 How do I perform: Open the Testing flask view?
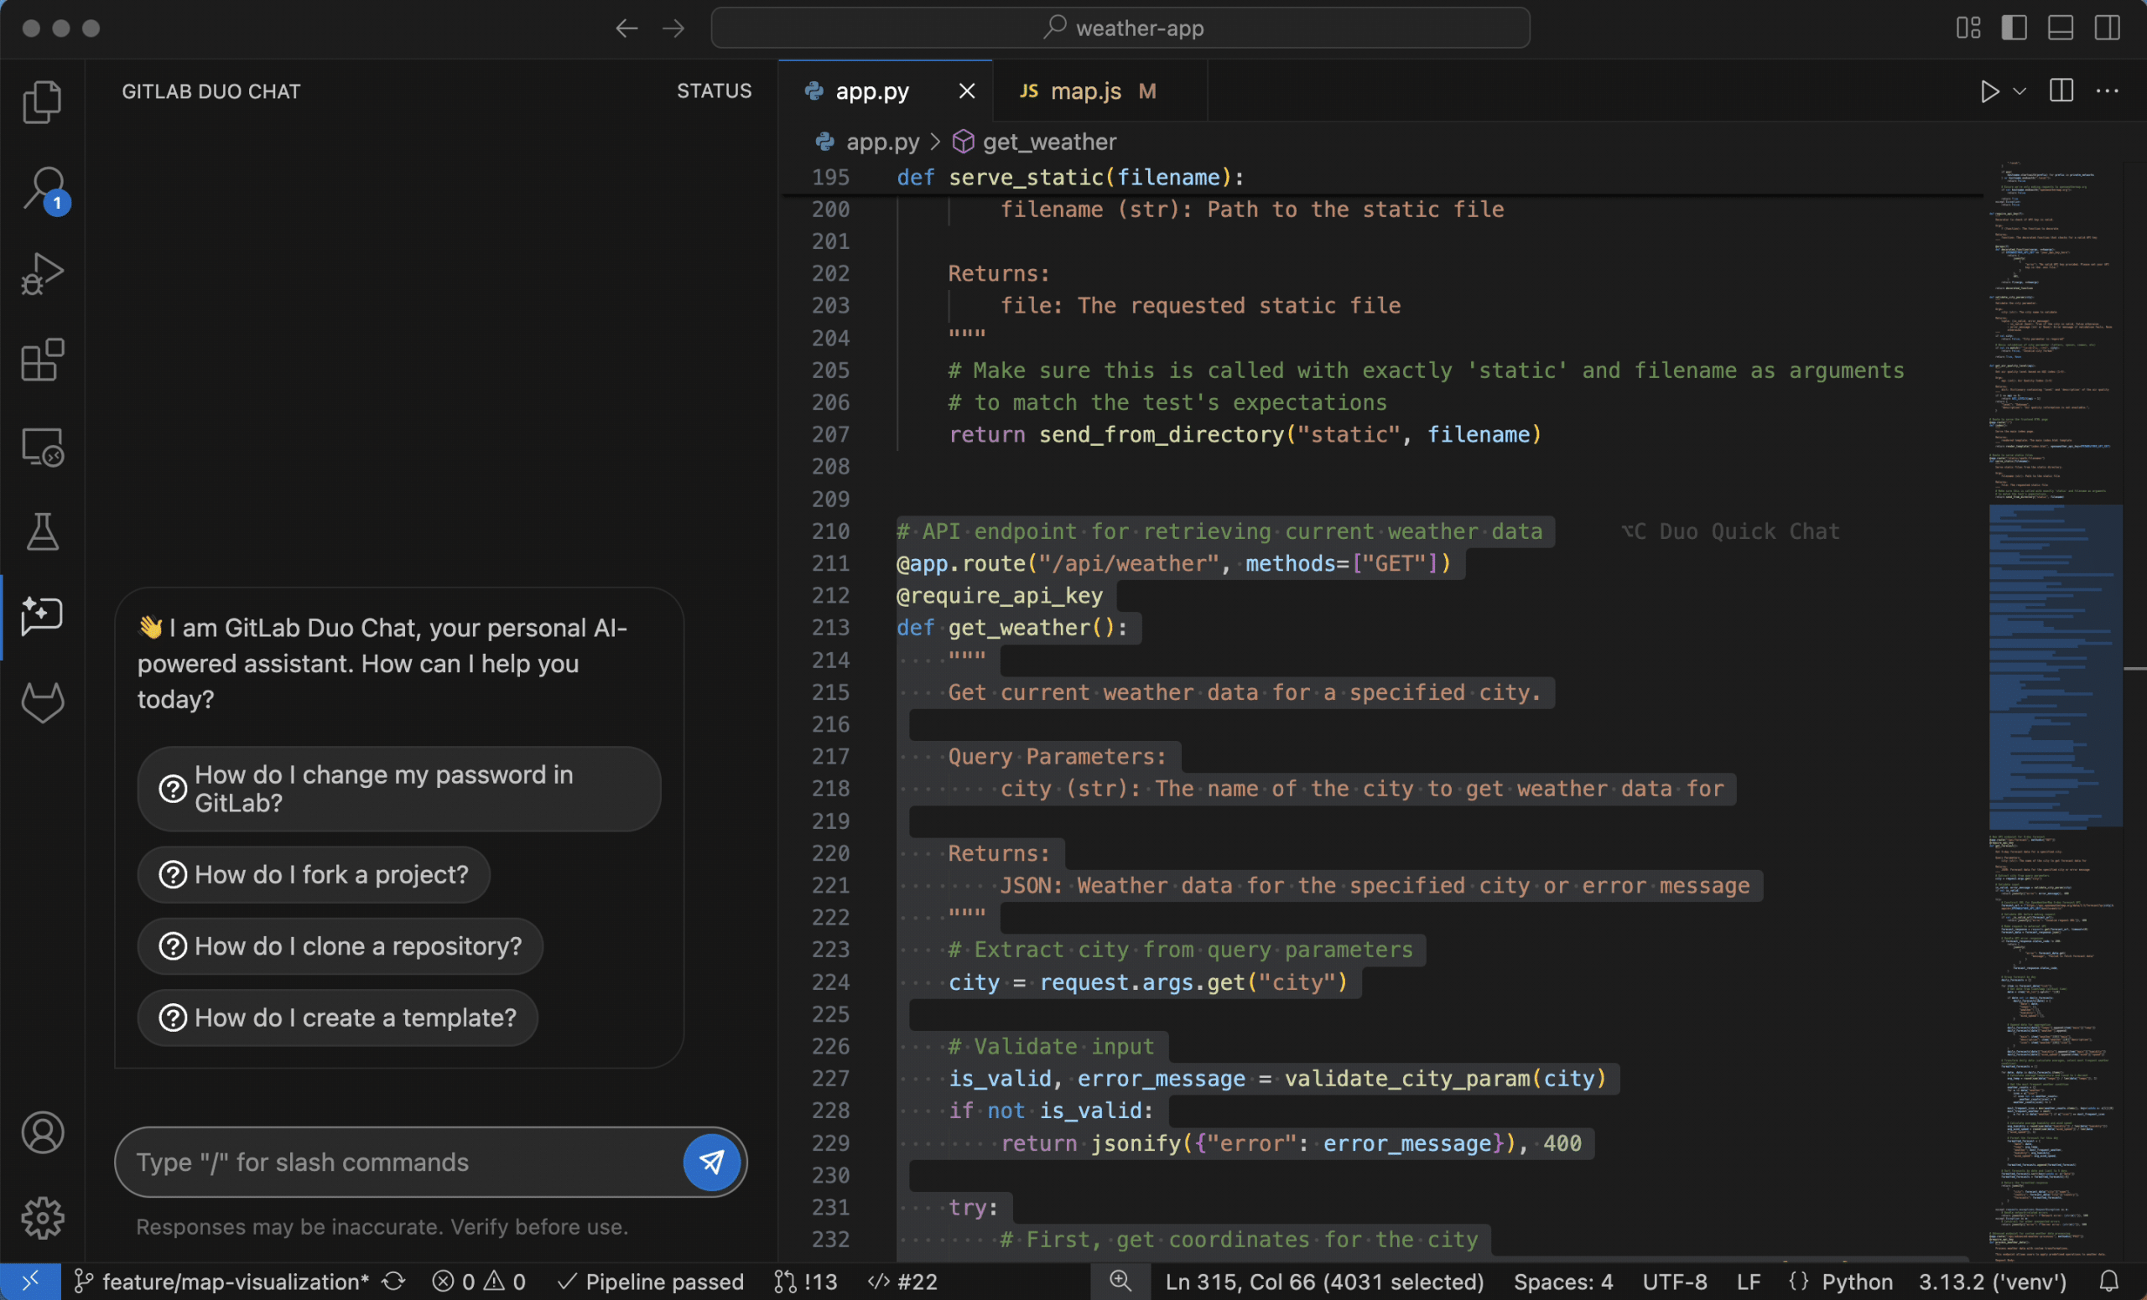tap(42, 531)
